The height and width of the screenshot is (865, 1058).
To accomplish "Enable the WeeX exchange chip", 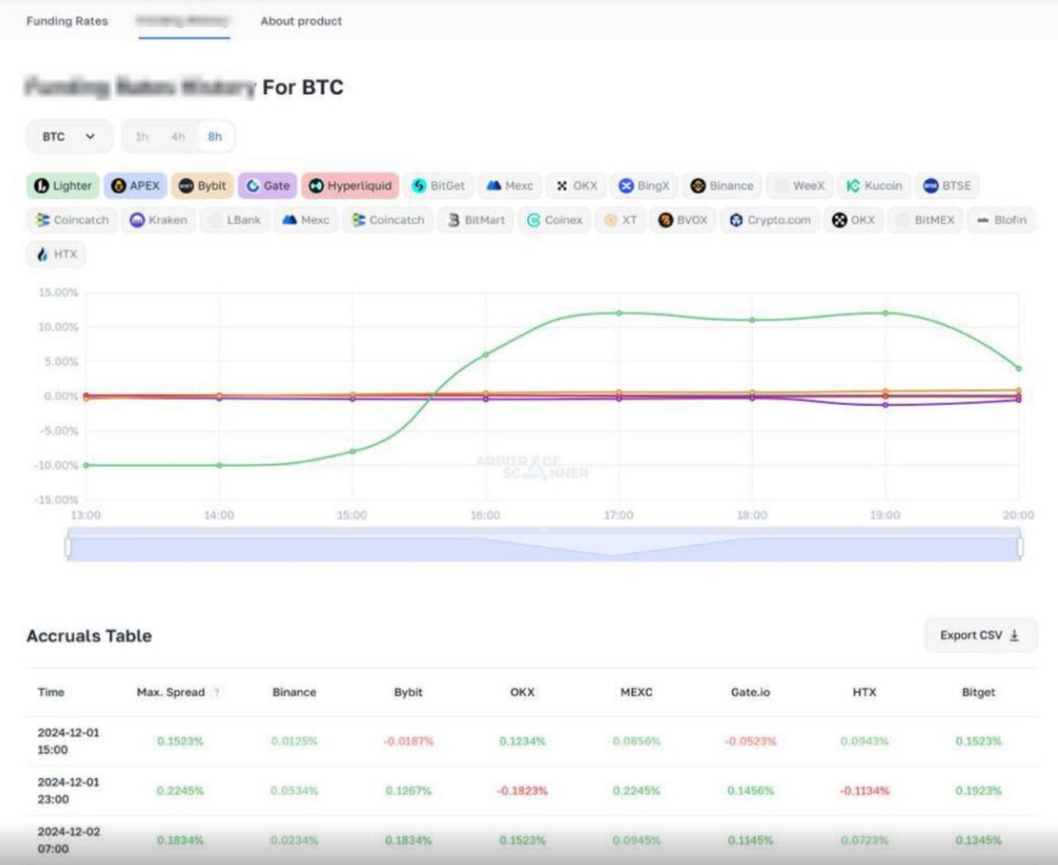I will (799, 186).
